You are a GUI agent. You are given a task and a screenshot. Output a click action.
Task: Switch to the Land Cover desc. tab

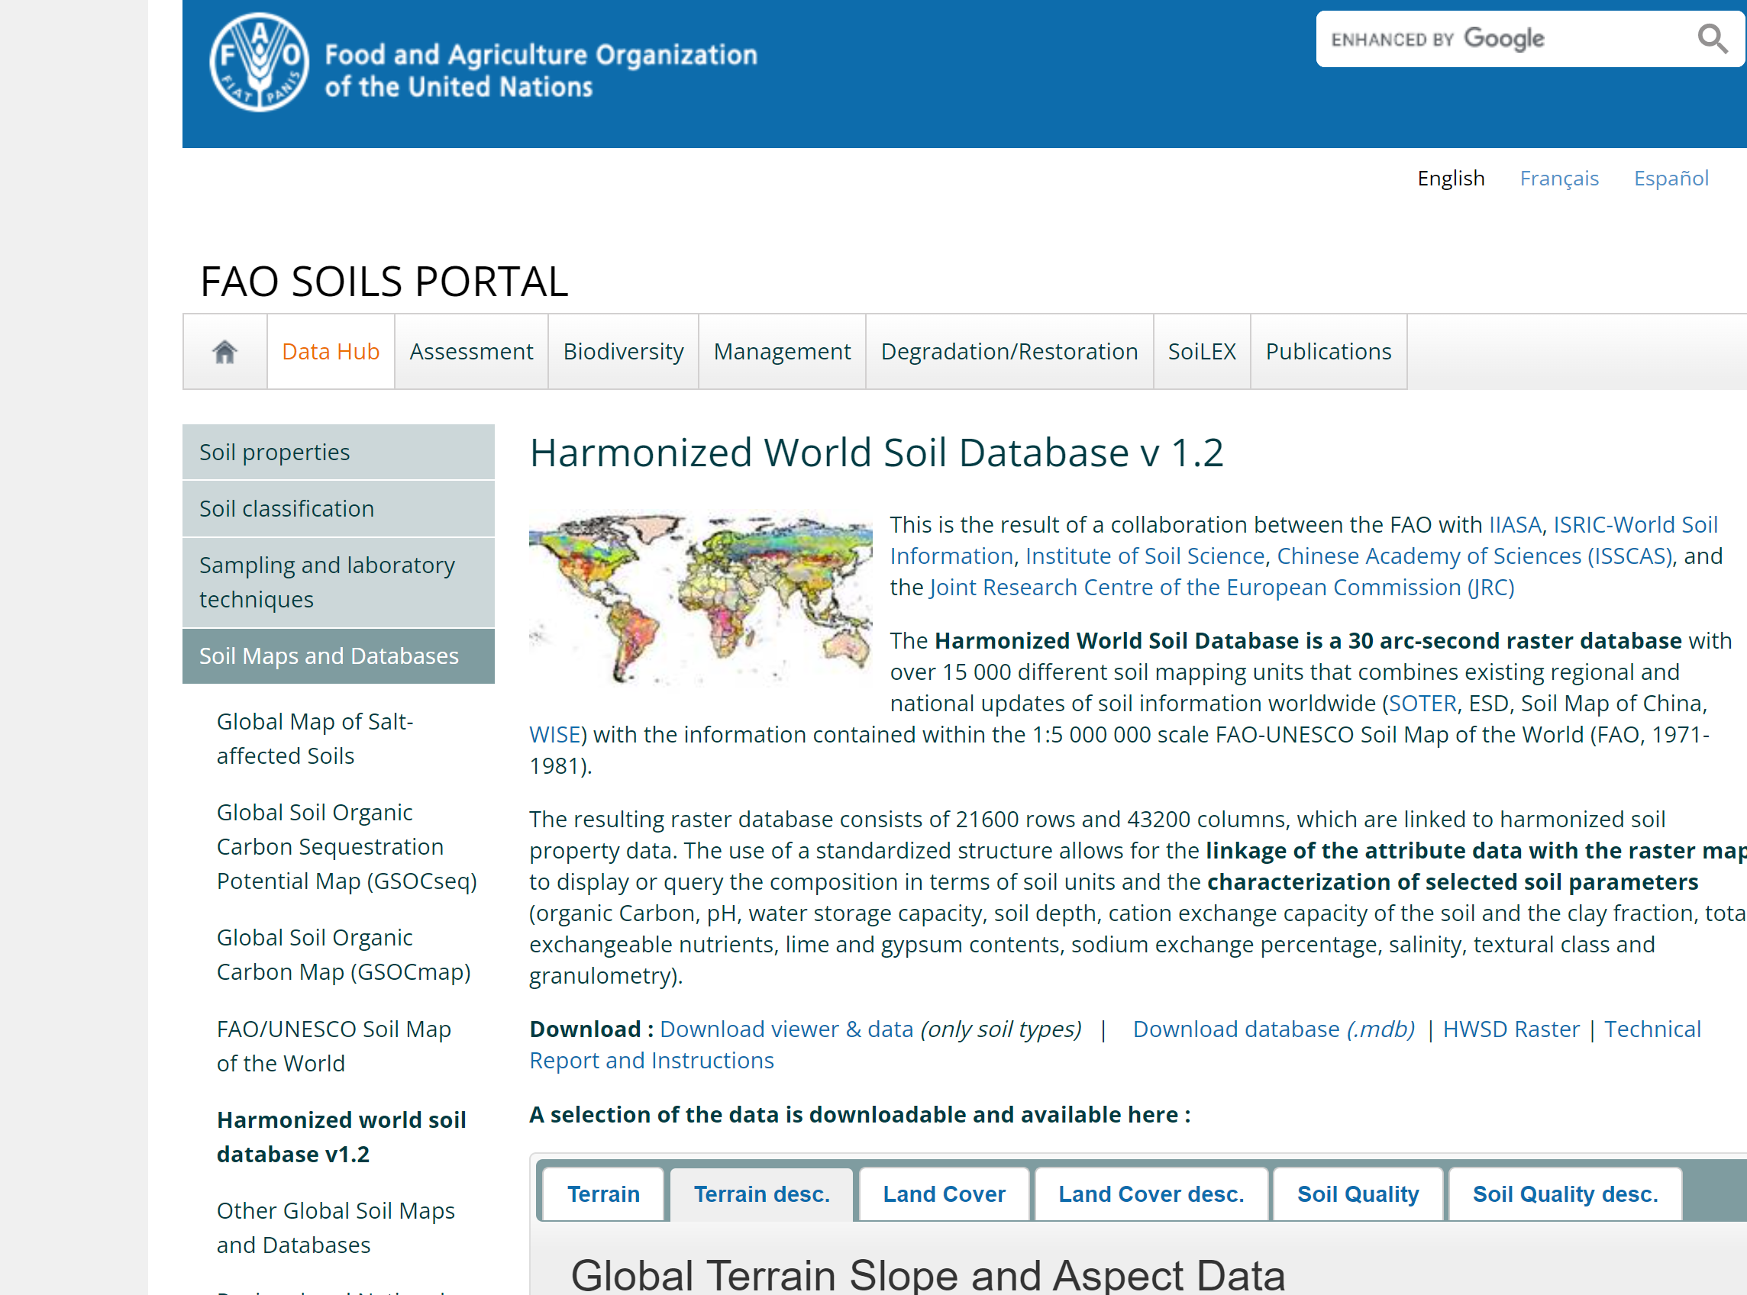tap(1151, 1194)
